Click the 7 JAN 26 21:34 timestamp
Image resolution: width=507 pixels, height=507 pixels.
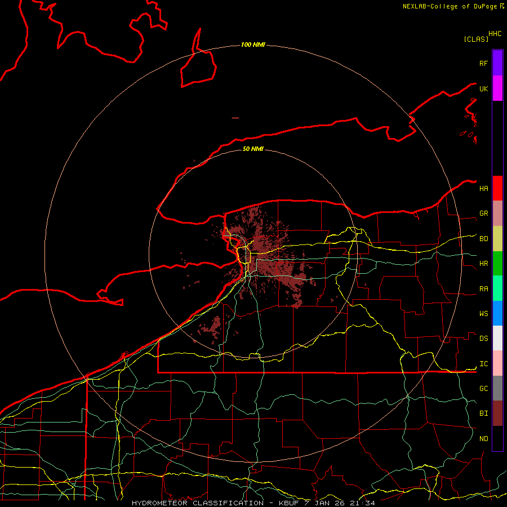340,503
